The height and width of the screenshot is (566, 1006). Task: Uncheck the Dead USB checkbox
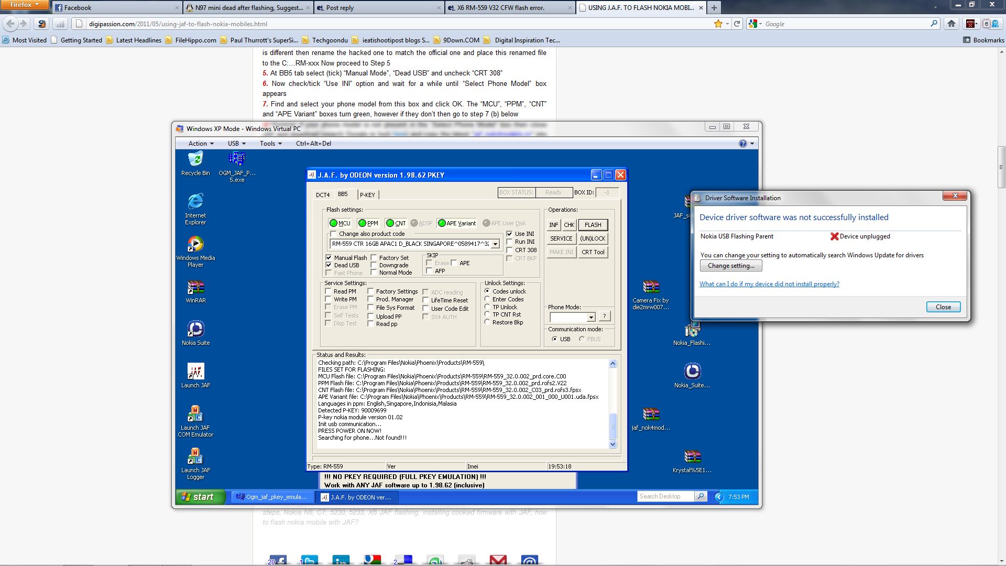pos(329,265)
